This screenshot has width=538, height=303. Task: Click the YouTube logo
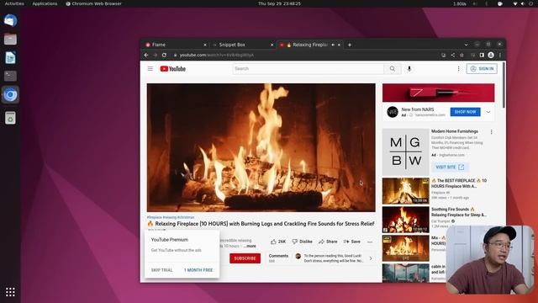172,69
